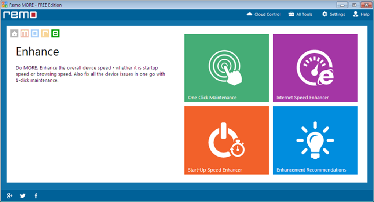
Task: Maximize the Remo MORE window
Action: [354, 5]
